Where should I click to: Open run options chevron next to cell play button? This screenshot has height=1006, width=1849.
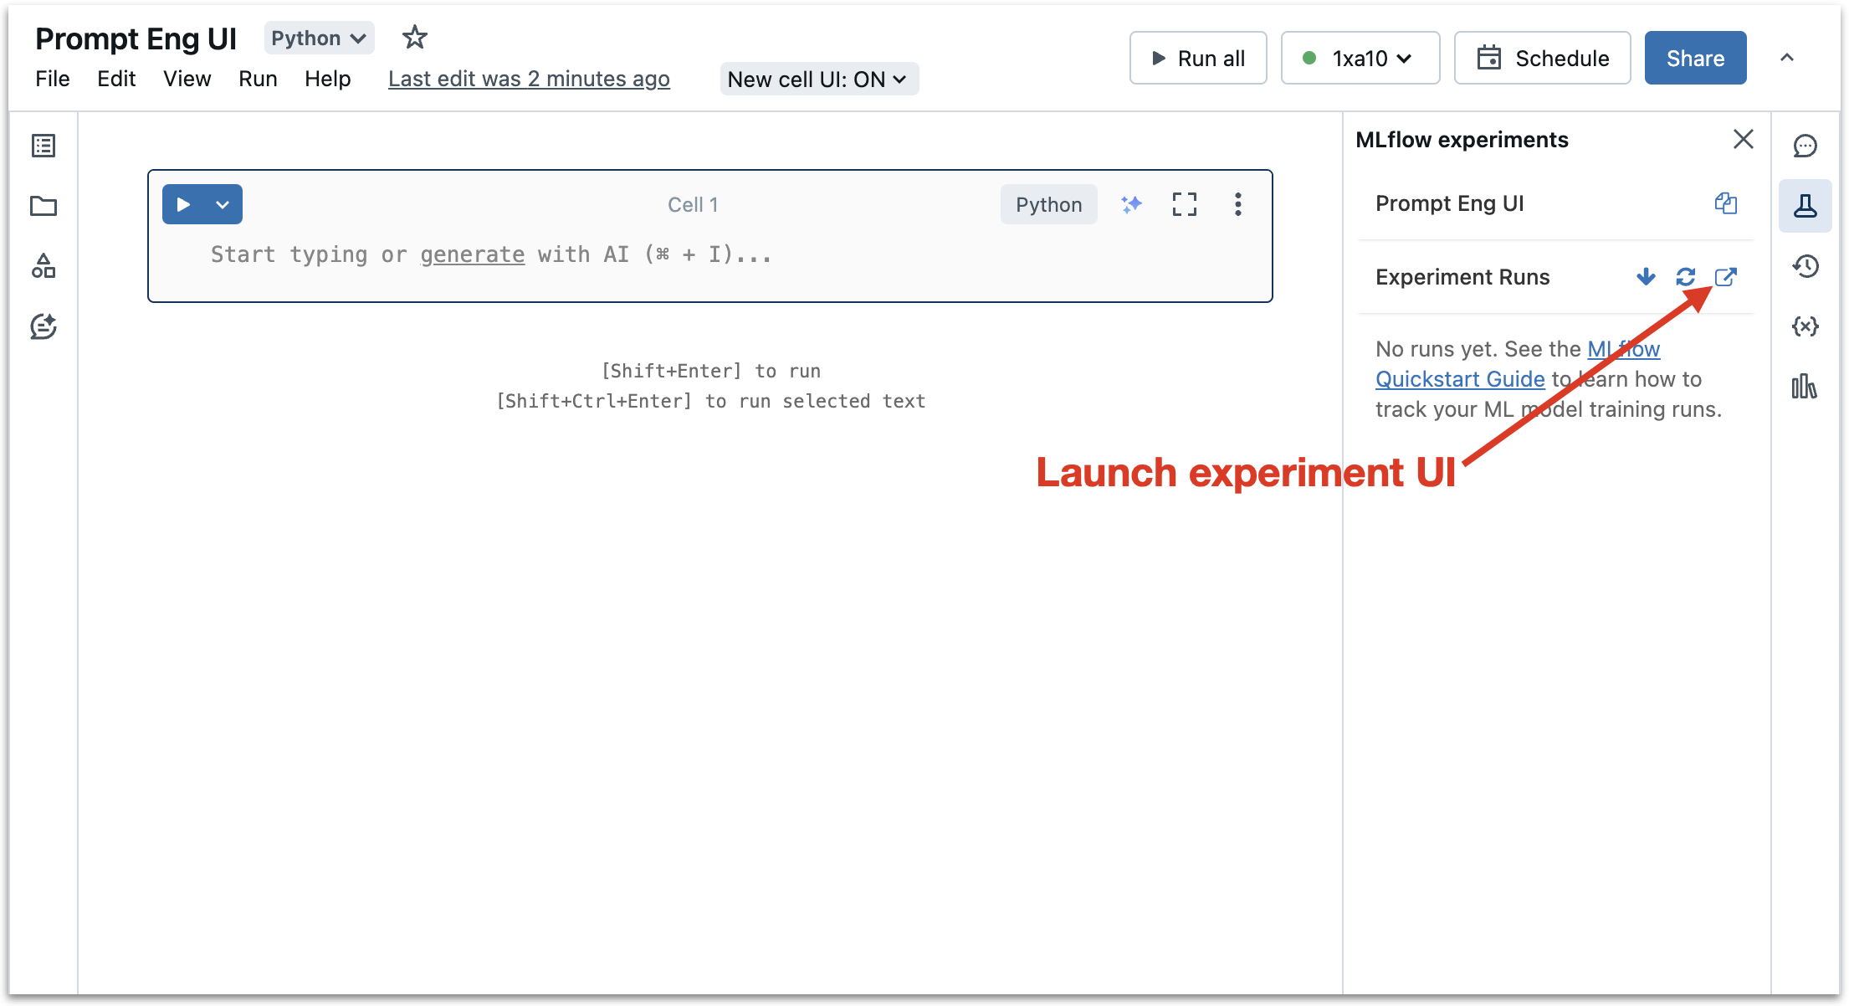[x=223, y=205]
